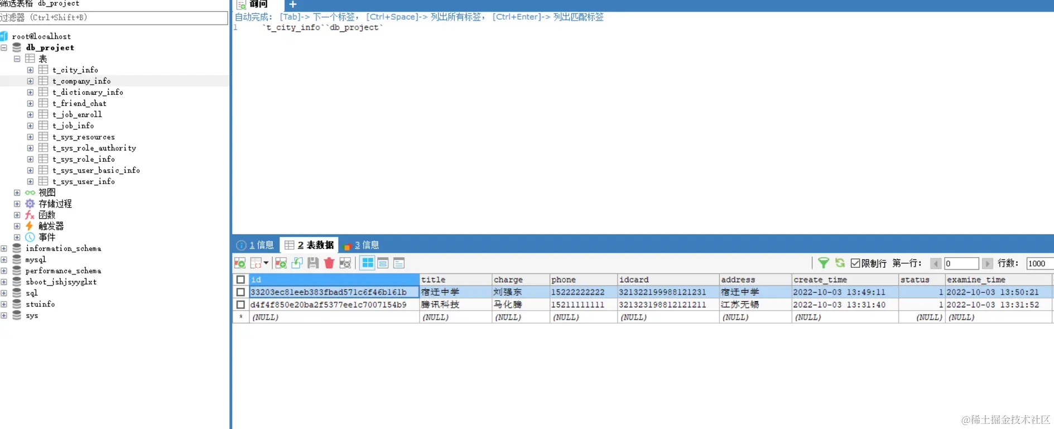Click the stored procedures gear icon
This screenshot has width=1054, height=429.
click(30, 204)
